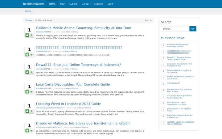This screenshot has height=139, width=222.
Task: Open sidebar link 123b là cái gì?
Action: (x=173, y=83)
